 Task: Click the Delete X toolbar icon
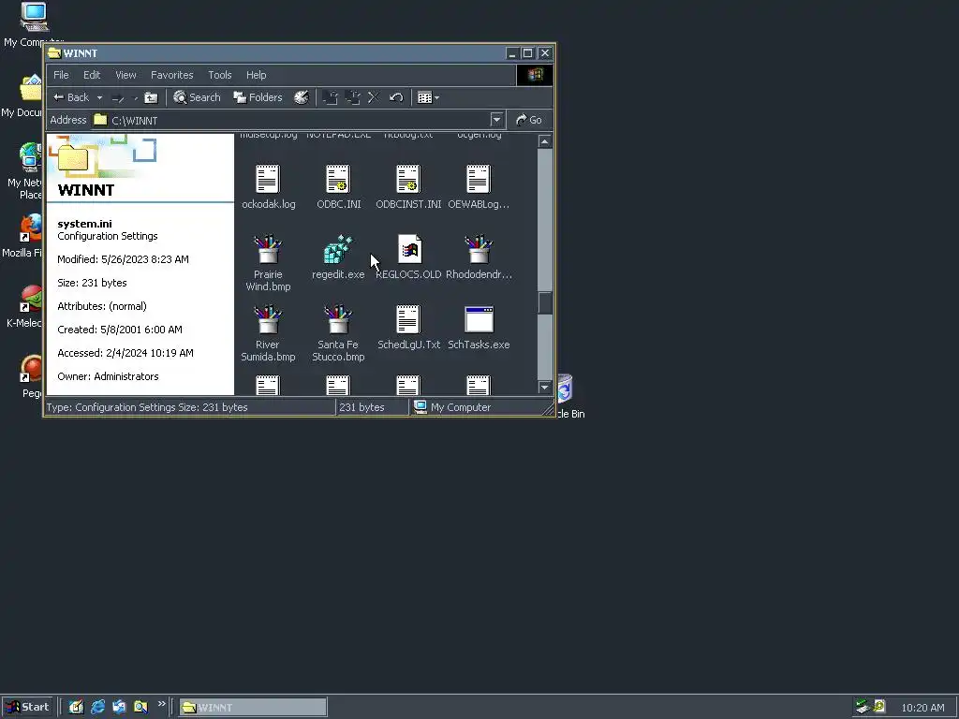(374, 97)
